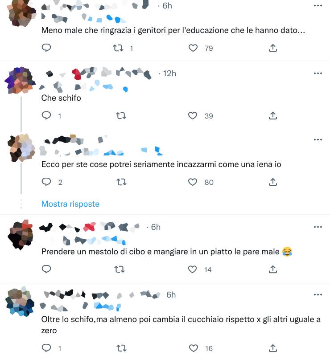Like the 'Che schifo' tweet with 39 likes

point(193,116)
